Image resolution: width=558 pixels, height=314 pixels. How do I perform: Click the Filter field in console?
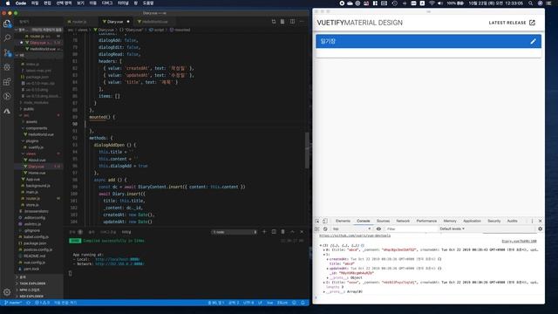(x=411, y=229)
